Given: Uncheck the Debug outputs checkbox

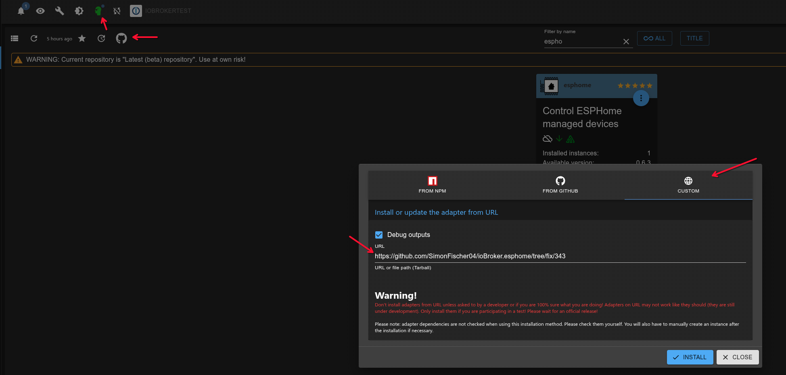Looking at the screenshot, I should pos(379,235).
